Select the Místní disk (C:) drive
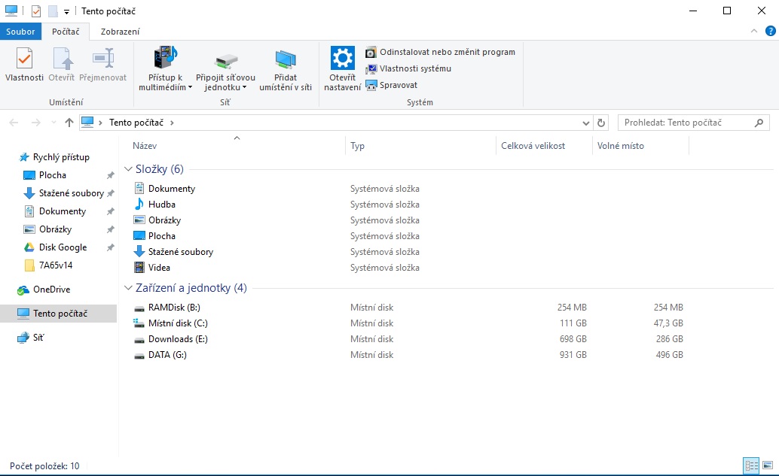 (x=178, y=323)
